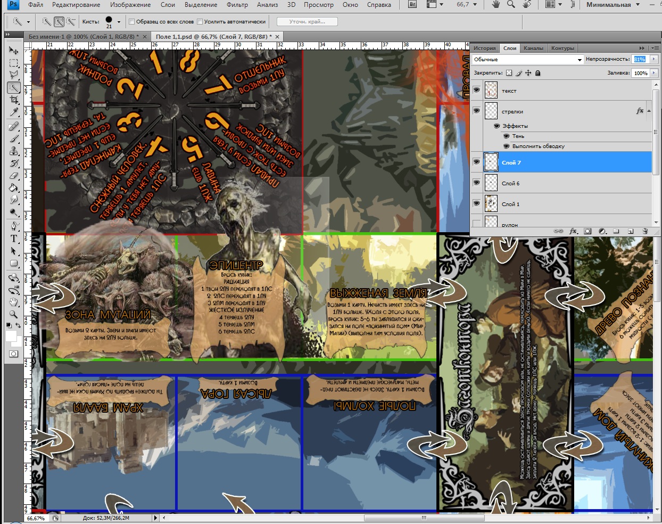Screen dimensions: 662x524
Task: Open the blend mode dropdown 'Обычные'
Action: tap(527, 60)
